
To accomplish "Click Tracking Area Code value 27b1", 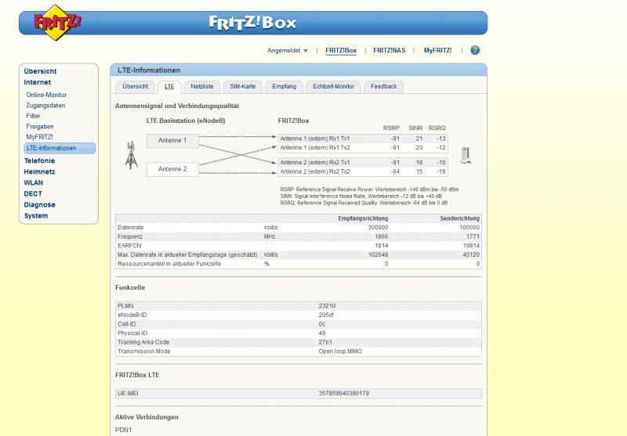I will tap(325, 342).
